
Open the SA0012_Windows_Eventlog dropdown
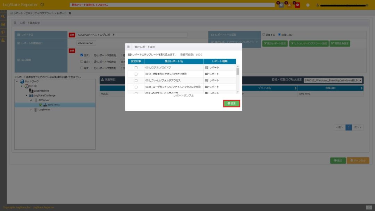333,80
